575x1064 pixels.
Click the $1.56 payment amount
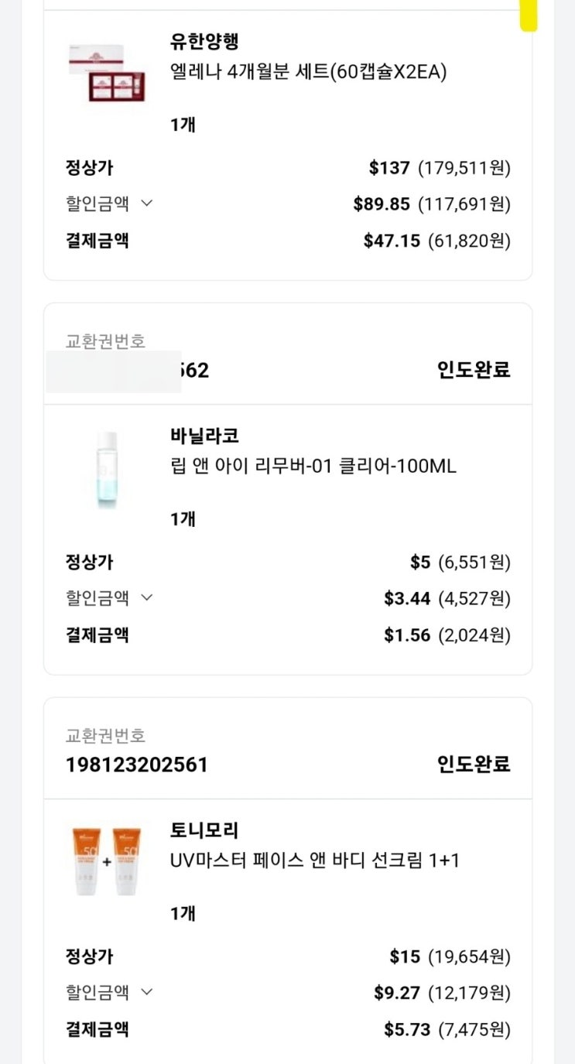click(407, 635)
